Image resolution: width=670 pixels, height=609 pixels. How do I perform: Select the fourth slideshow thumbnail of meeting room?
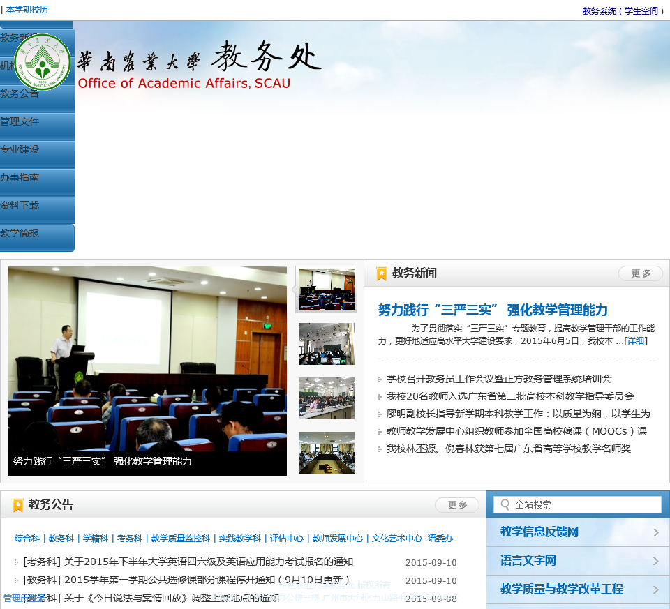pos(327,453)
